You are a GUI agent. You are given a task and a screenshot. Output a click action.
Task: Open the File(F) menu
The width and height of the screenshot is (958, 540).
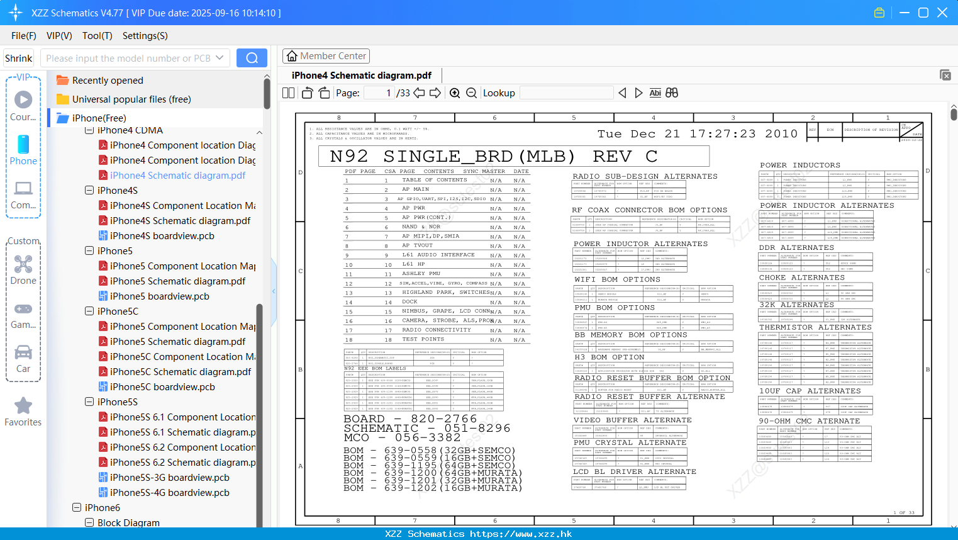point(24,36)
